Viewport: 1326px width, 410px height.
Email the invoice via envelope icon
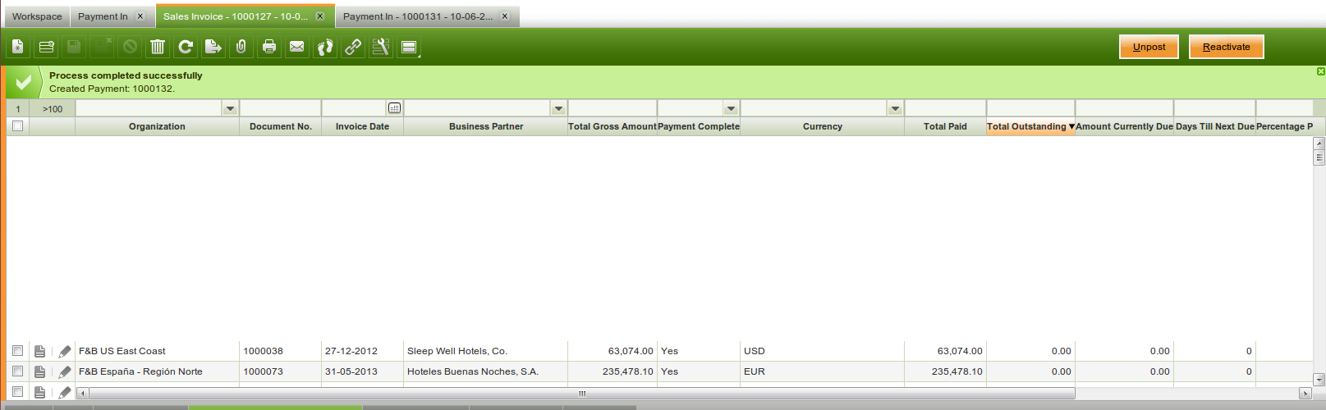pyautogui.click(x=297, y=47)
